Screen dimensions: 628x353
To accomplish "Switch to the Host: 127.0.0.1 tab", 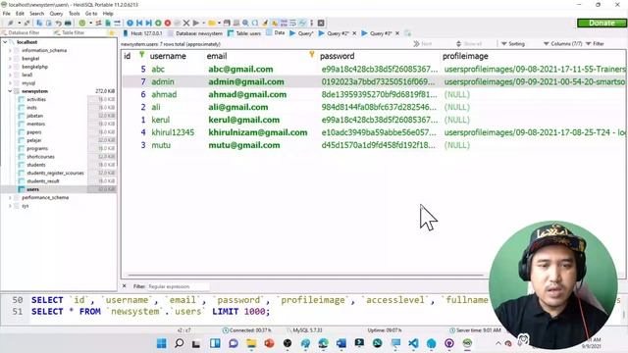I will pos(143,33).
